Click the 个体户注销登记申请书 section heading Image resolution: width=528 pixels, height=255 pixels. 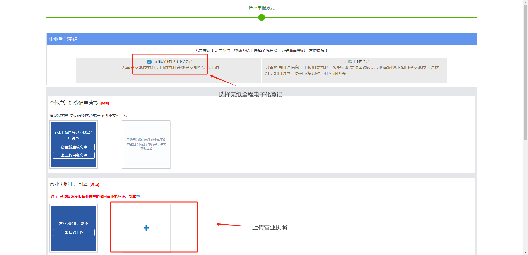pyautogui.click(x=74, y=103)
